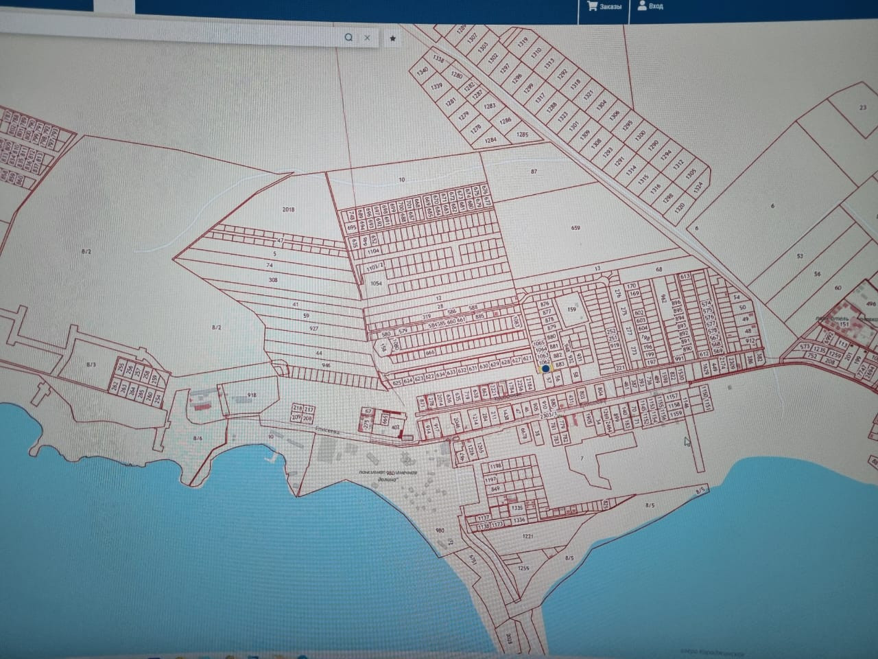The height and width of the screenshot is (659, 878).
Task: Select parcel 1054 on the map
Action: click(375, 283)
